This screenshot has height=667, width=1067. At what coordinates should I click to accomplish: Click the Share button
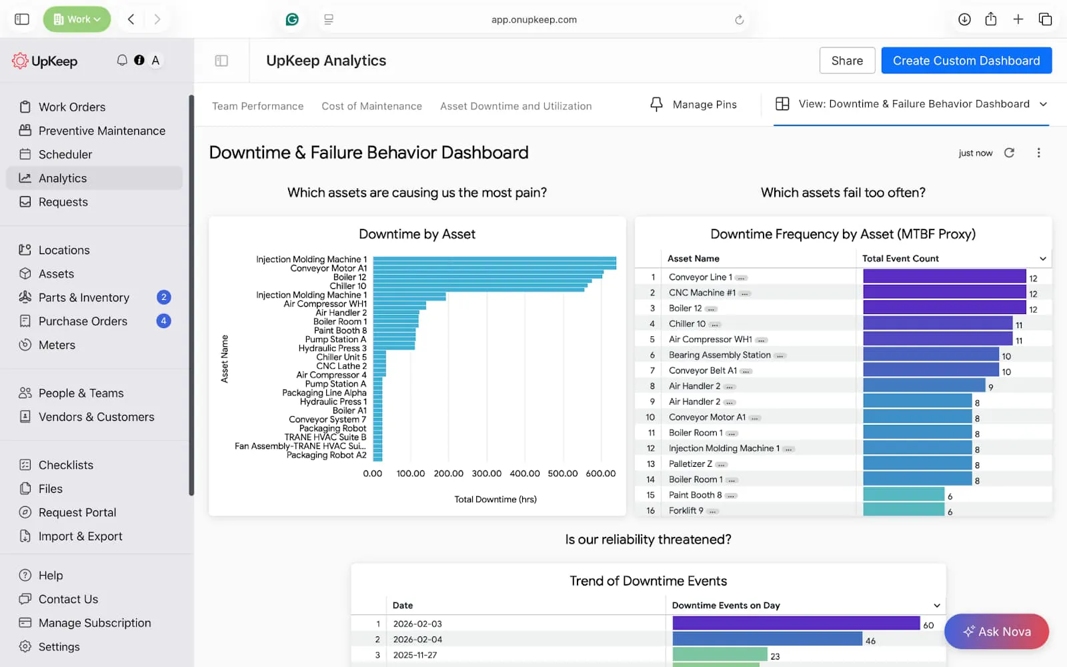847,61
